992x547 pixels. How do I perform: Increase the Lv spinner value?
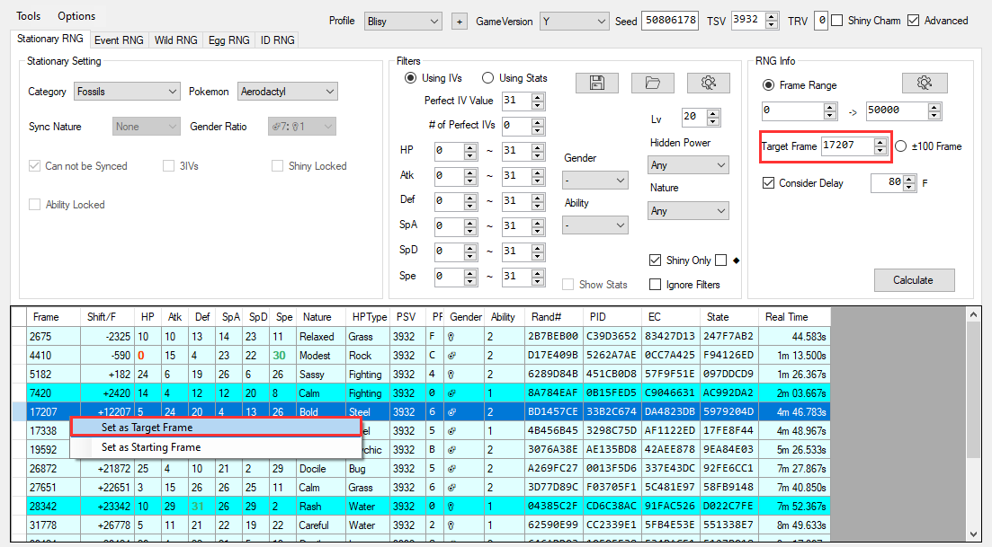tap(713, 113)
